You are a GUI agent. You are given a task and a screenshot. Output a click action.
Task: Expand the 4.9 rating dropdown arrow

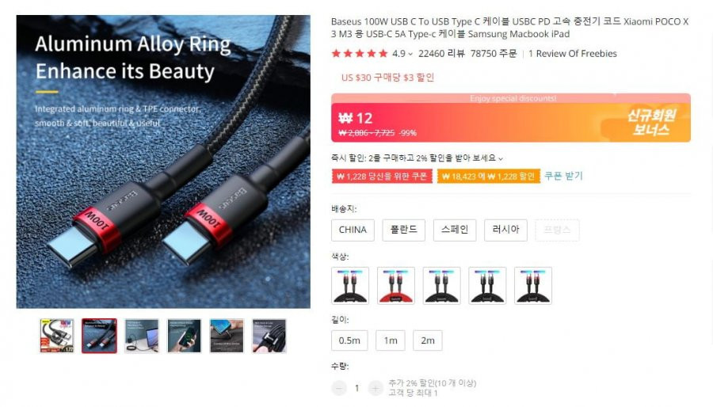[x=410, y=54]
